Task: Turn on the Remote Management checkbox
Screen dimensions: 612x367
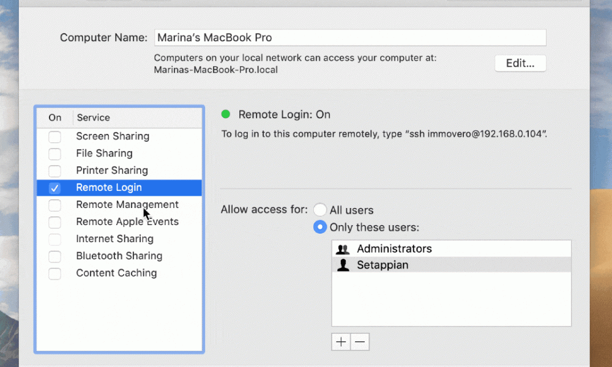Action: pos(54,205)
